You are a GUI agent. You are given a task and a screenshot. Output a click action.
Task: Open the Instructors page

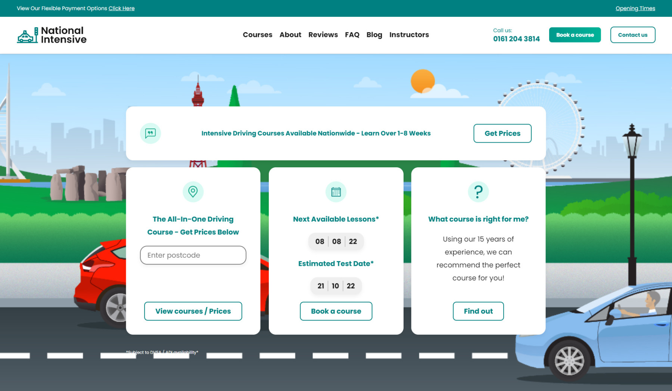click(x=409, y=35)
